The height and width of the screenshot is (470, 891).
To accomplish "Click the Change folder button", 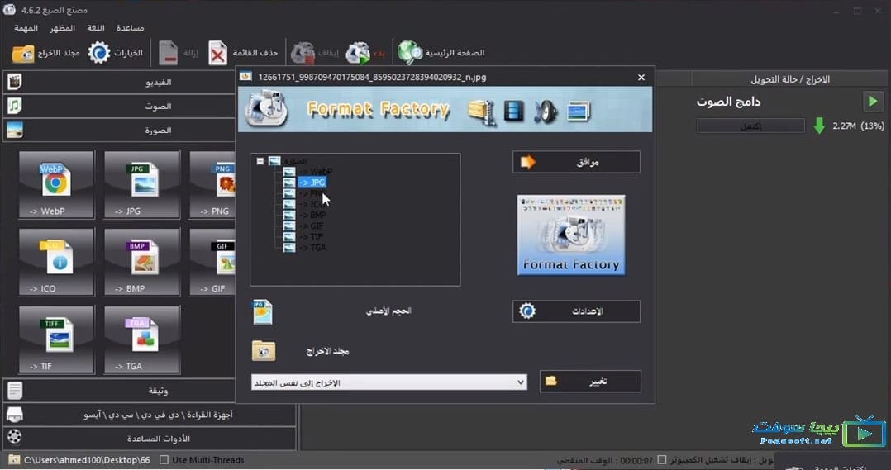I will coord(590,382).
